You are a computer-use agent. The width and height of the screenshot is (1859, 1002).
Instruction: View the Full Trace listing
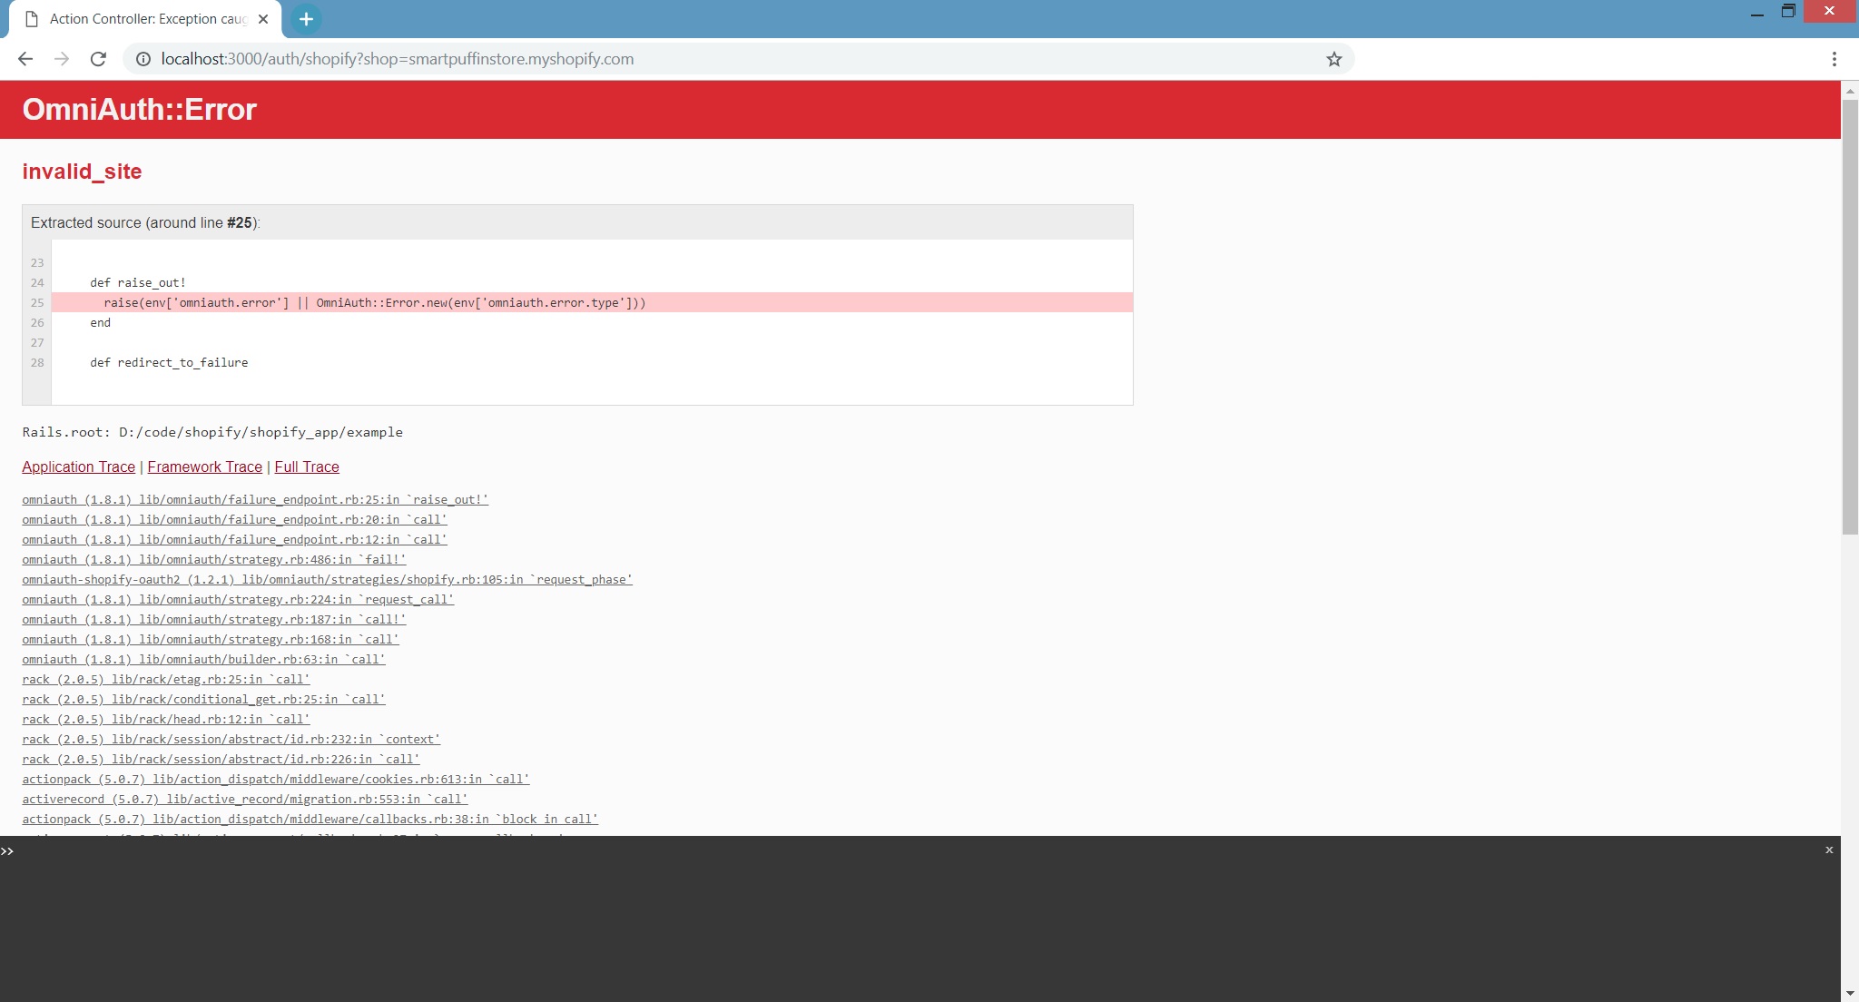(306, 467)
